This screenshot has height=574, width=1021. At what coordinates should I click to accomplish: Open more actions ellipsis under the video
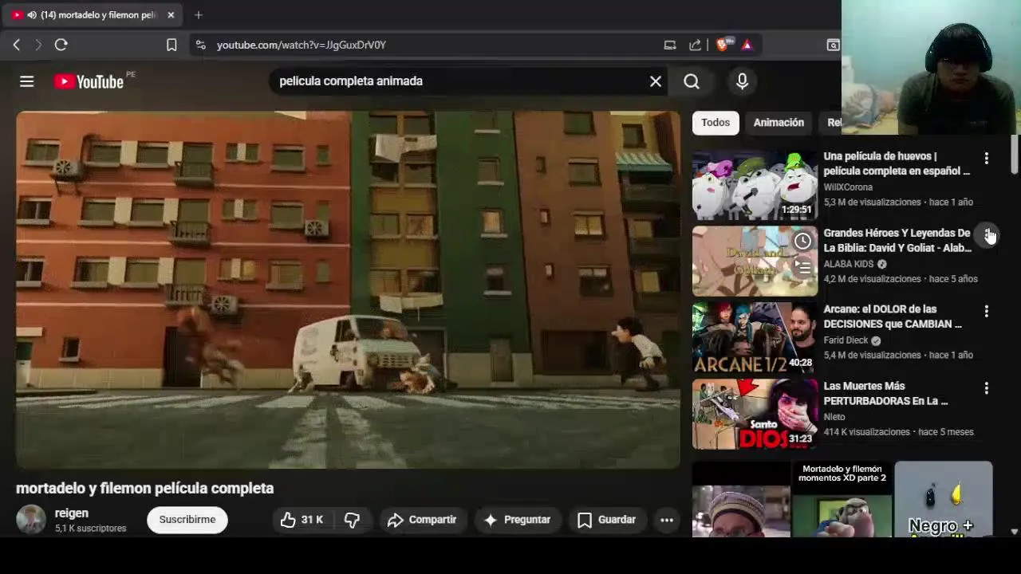[667, 520]
